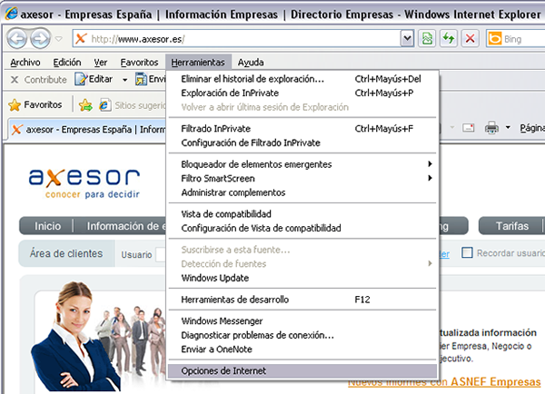This screenshot has height=394, width=545.
Task: Open Configuración de Filtrado InPrivate
Action: click(x=302, y=143)
